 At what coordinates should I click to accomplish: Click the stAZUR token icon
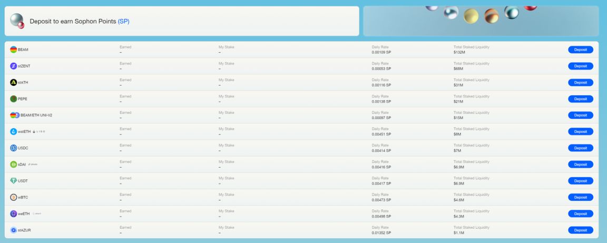point(14,230)
